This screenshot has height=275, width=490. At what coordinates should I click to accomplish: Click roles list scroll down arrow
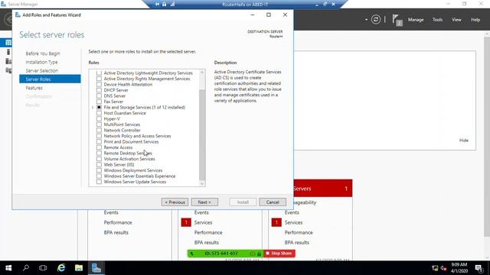tap(202, 184)
